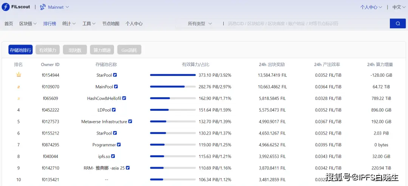Viewport: 408px width, 186px height.
Task: Click the rank 2 medal icon
Action: pyautogui.click(x=19, y=87)
